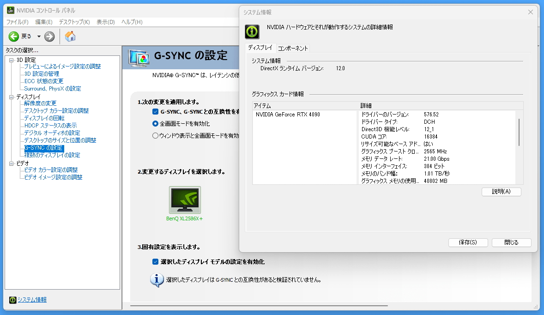The height and width of the screenshot is (315, 544).
Task: Click the ドライバー タイプ value DCH
Action: [x=429, y=122]
